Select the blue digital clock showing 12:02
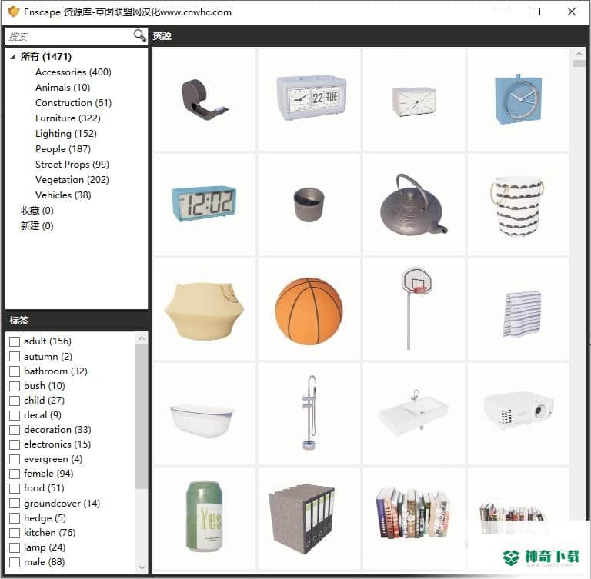591x579 pixels. click(204, 205)
